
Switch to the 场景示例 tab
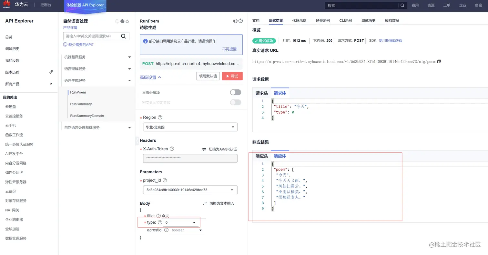(323, 21)
